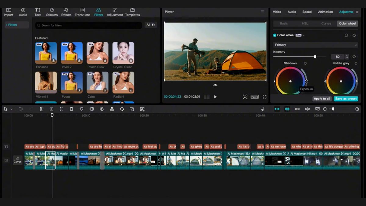366x206 pixels.
Task: Expand the cursor tool dropdown arrow
Action: tap(11, 109)
